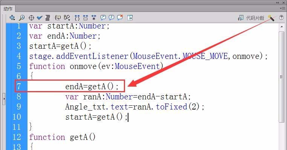Viewport: 287px width, 150px height.
Task: Click the scrollbar up arrow
Action: [x=282, y=27]
